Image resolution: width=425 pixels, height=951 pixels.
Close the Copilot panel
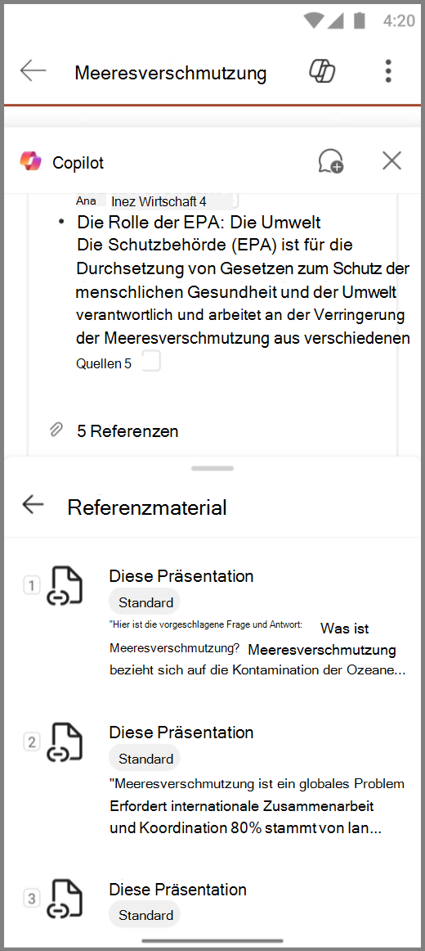[x=392, y=160]
